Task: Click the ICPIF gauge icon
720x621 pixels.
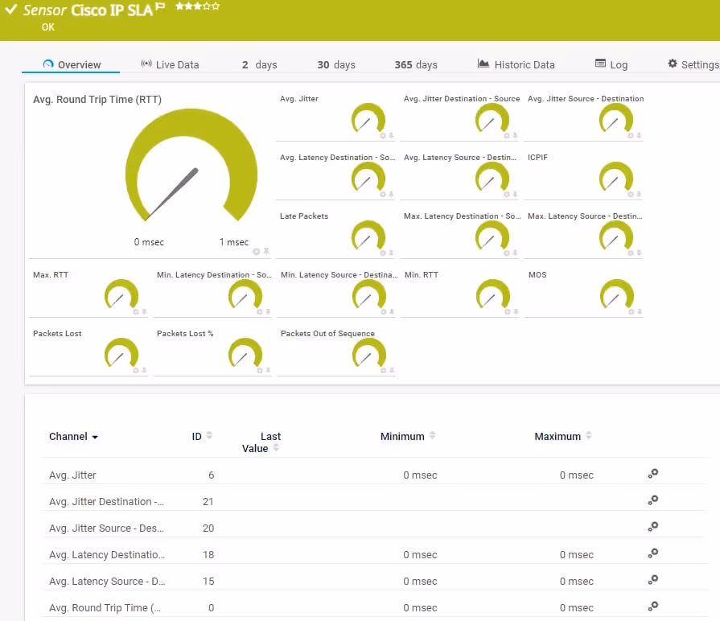Action: pos(616,177)
